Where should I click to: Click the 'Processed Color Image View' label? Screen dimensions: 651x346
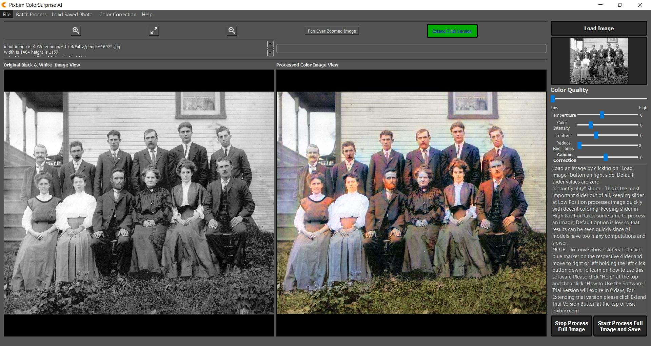(x=307, y=65)
